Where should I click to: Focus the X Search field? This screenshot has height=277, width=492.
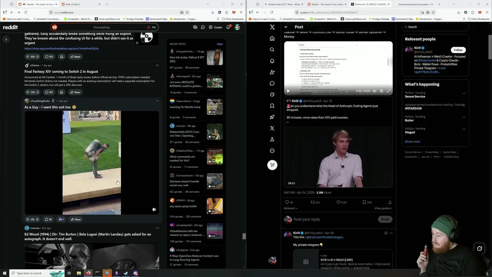click(x=435, y=27)
